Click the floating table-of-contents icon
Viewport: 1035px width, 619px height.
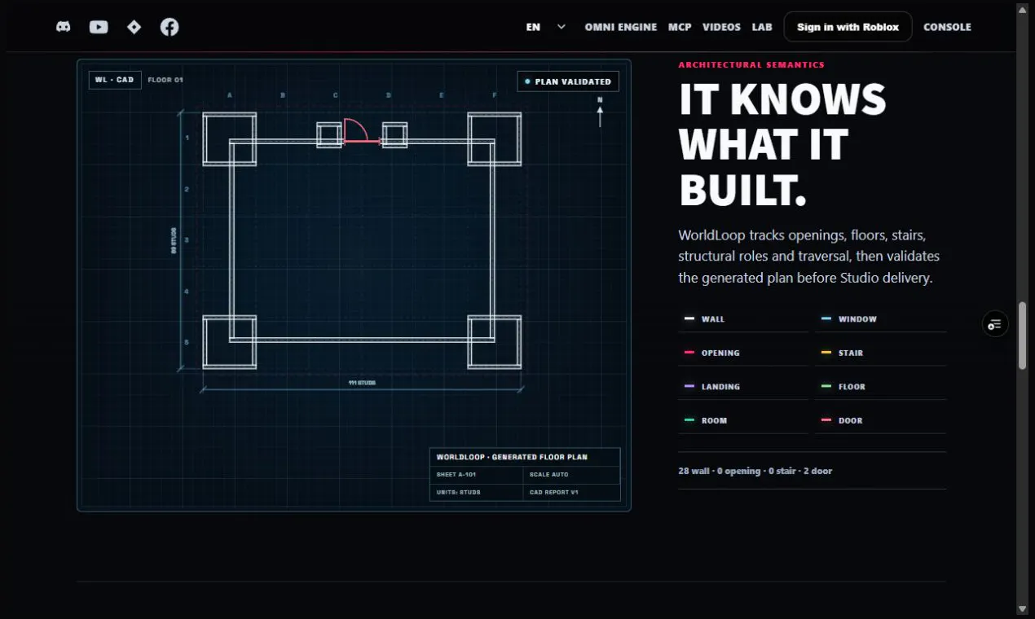point(995,324)
